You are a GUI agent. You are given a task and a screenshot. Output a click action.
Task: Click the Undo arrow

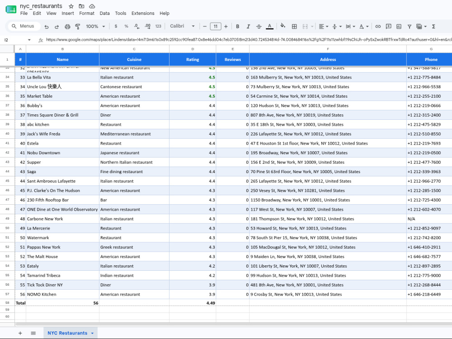pos(47,27)
